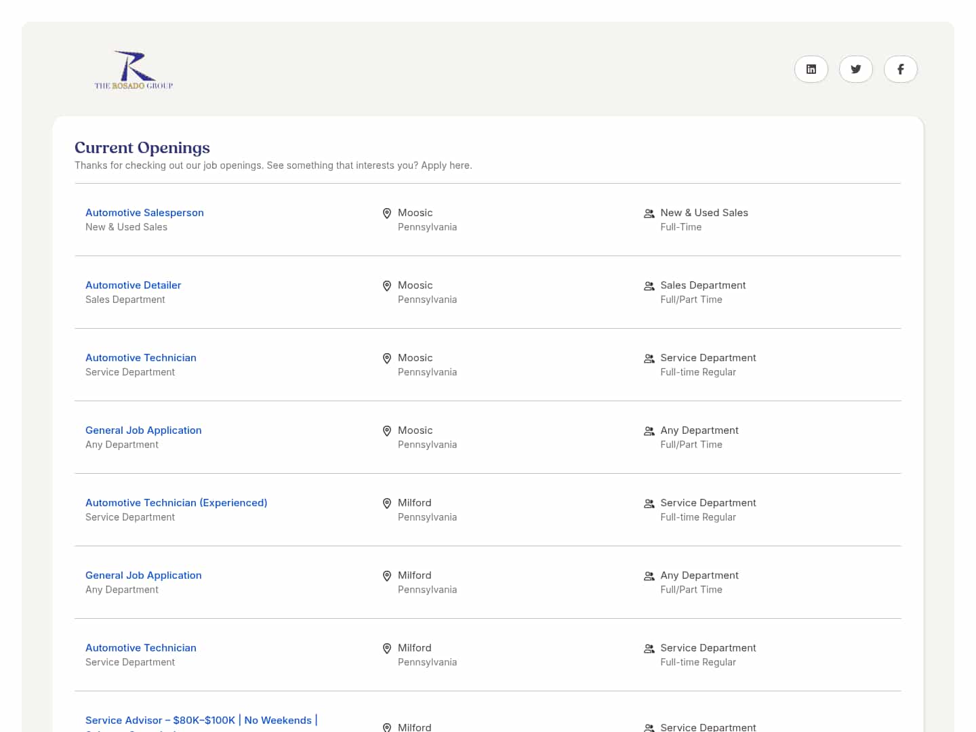Click people icon beside Sales Department
The image size is (976, 732).
coord(649,286)
